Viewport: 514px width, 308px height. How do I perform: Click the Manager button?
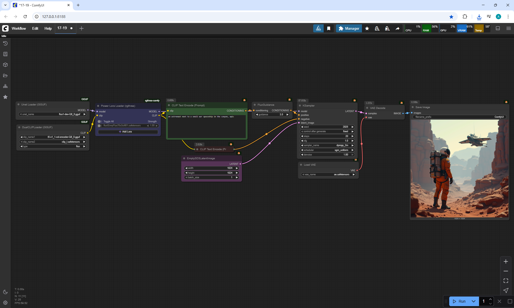pyautogui.click(x=349, y=28)
